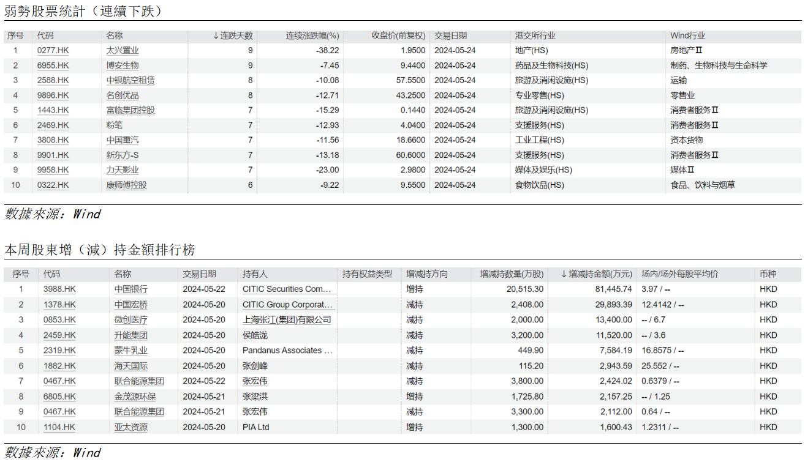This screenshot has width=805, height=462.
Task: Open stock code link 0277.HK
Action: [x=53, y=50]
